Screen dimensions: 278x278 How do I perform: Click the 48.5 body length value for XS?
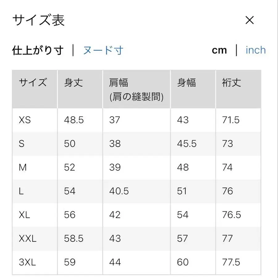tap(74, 120)
